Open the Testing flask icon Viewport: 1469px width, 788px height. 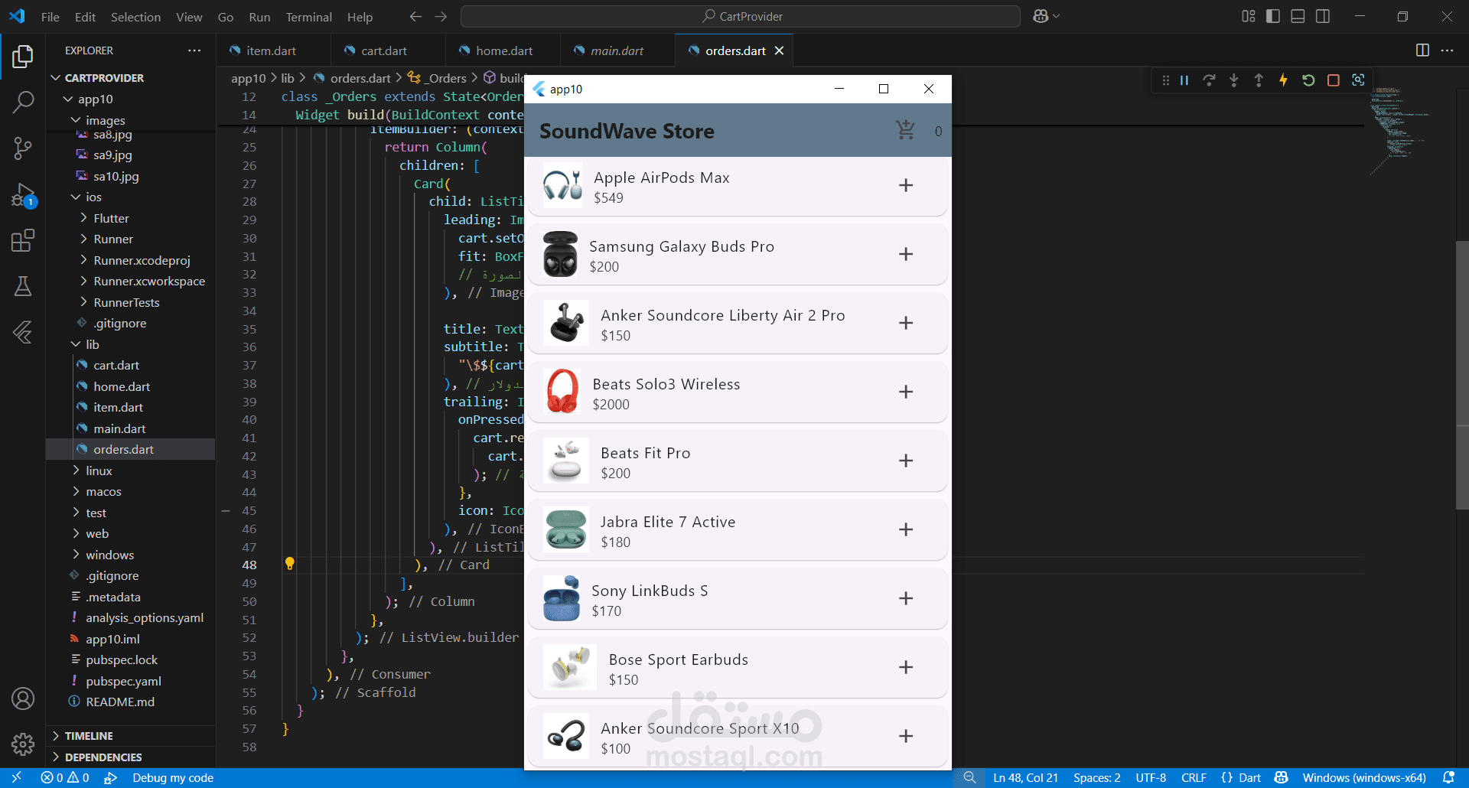(x=23, y=286)
